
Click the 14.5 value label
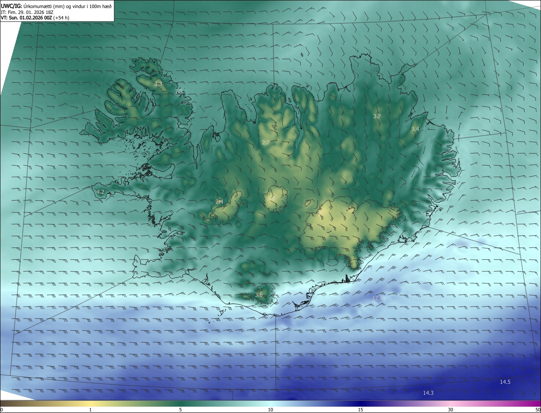(505, 382)
